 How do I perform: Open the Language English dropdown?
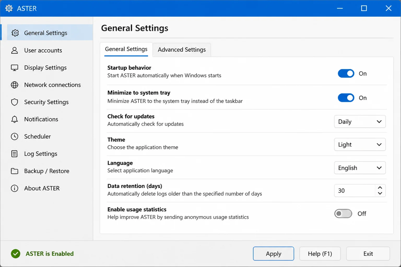point(360,168)
